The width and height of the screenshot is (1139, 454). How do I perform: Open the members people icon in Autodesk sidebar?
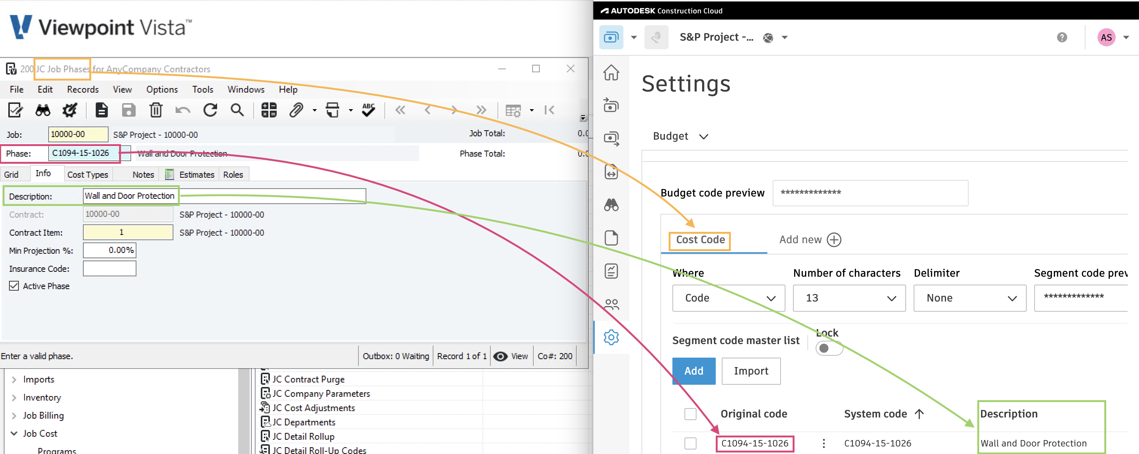click(x=611, y=304)
